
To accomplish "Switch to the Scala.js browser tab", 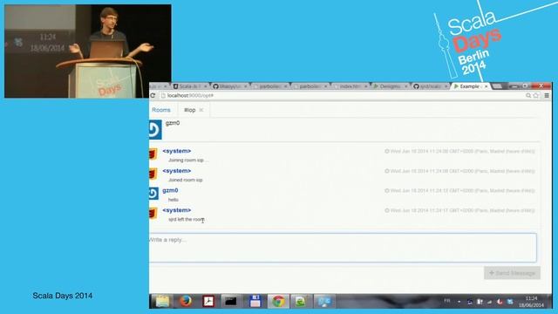I will [x=190, y=86].
